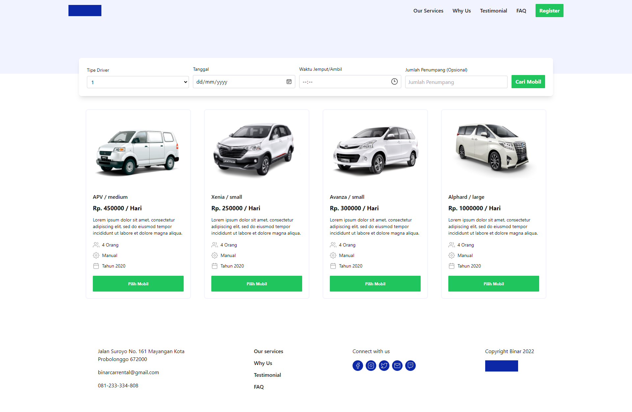632x412 pixels.
Task: Click the Jumlah Penumpang input field
Action: [456, 82]
